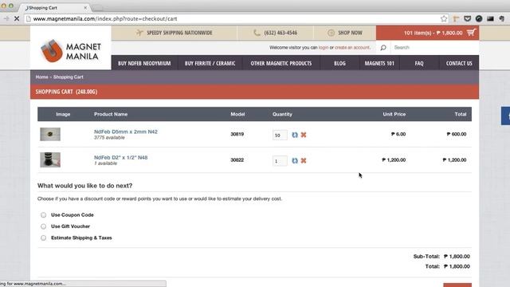Click quantity field for model 30822

[280, 161]
